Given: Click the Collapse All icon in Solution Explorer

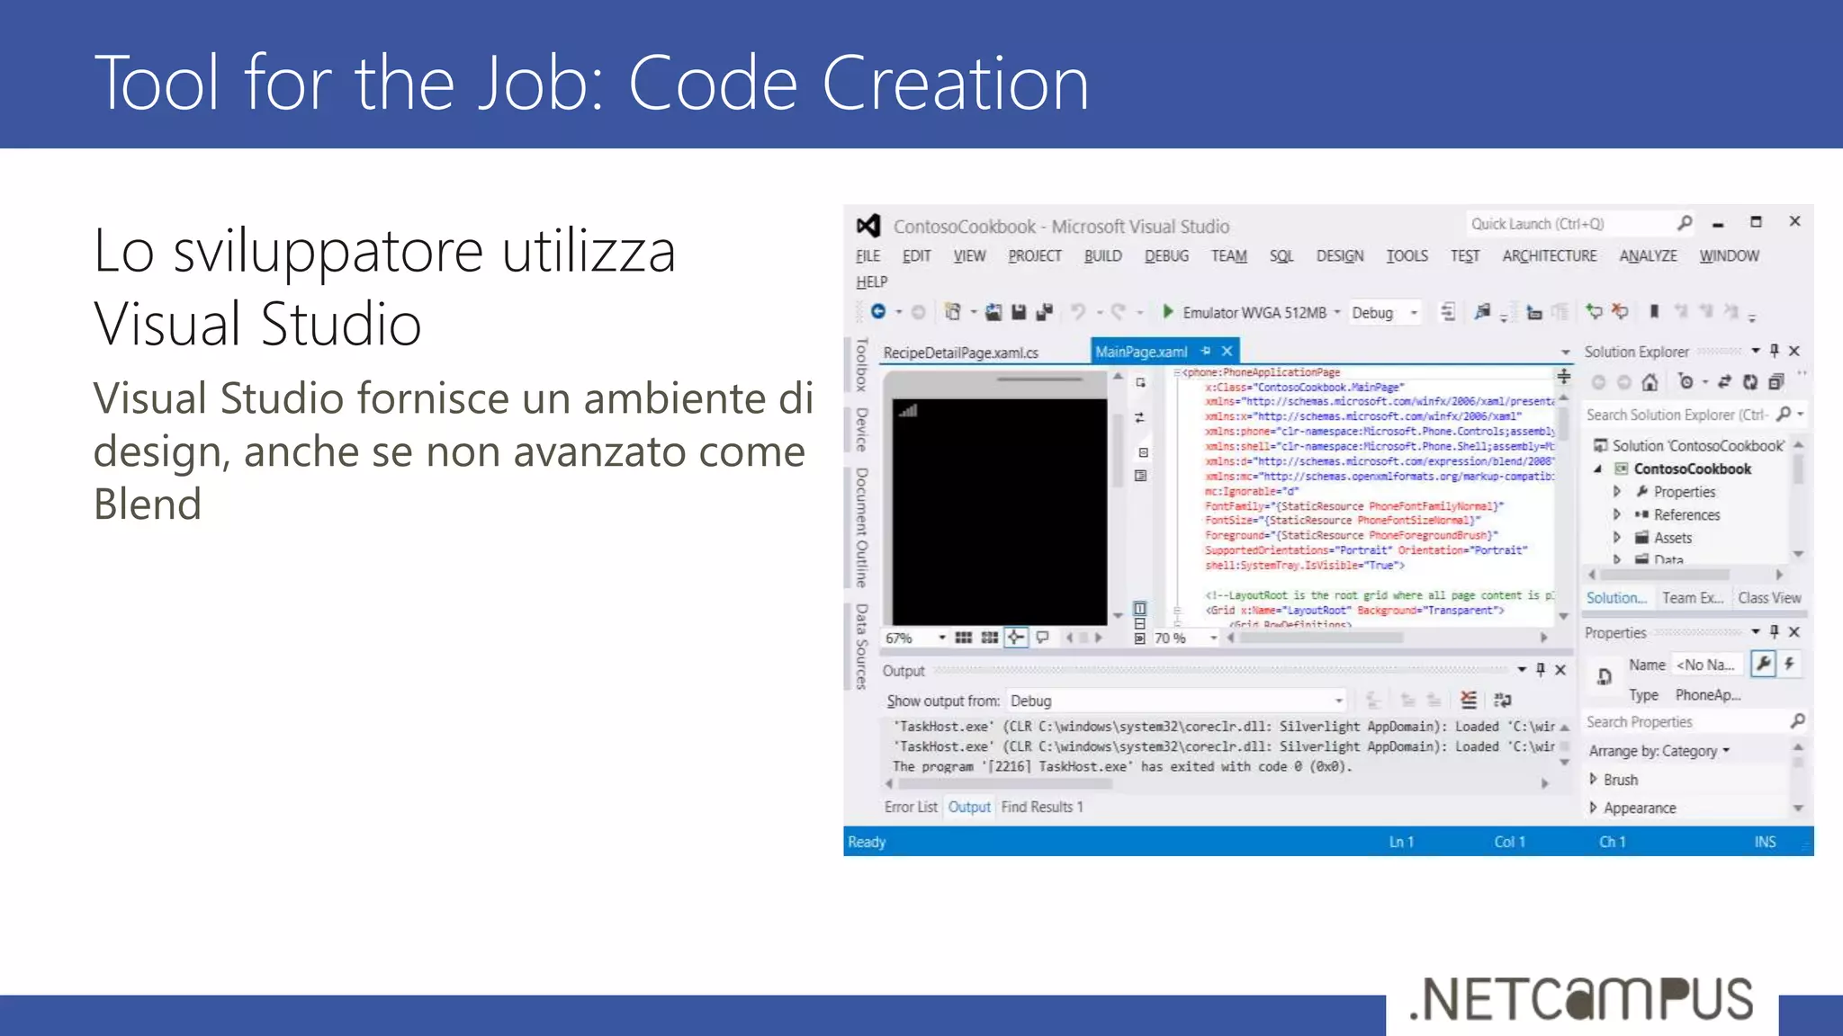Looking at the screenshot, I should coord(1776,382).
